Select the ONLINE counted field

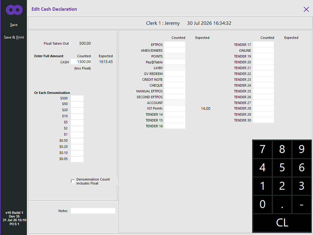[263, 50]
